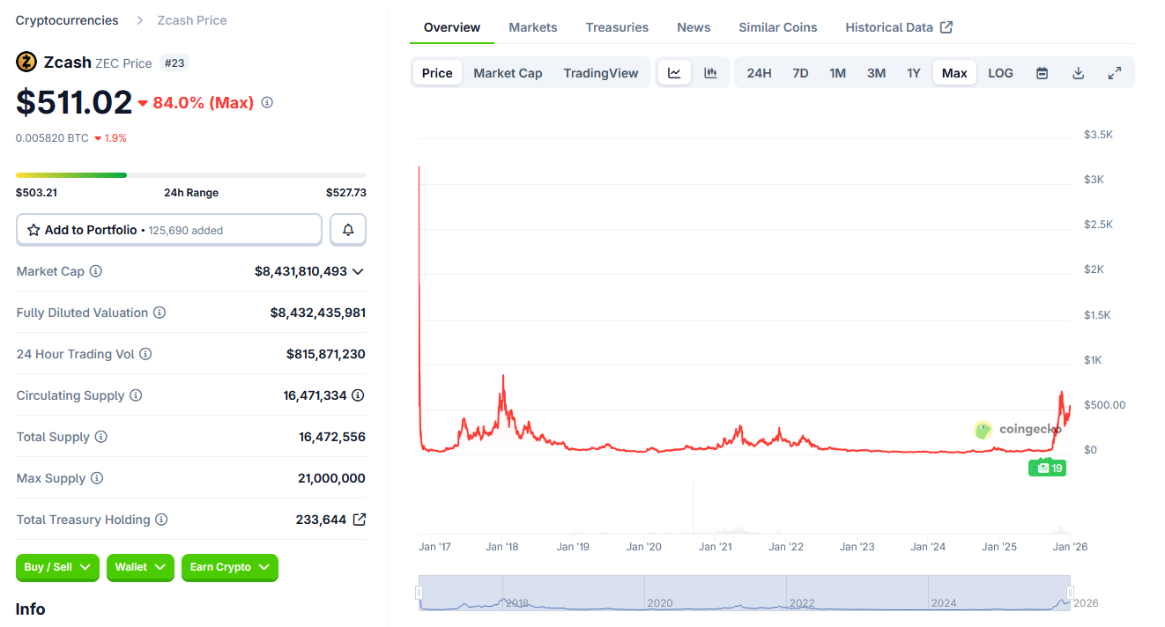
Task: Expand chart to fullscreen icon
Action: point(1114,72)
